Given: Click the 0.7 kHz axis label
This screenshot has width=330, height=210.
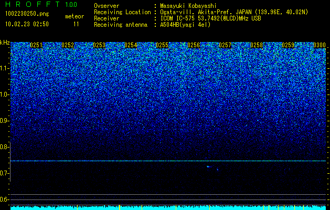Looking at the screenshot, I should tap(4, 173).
